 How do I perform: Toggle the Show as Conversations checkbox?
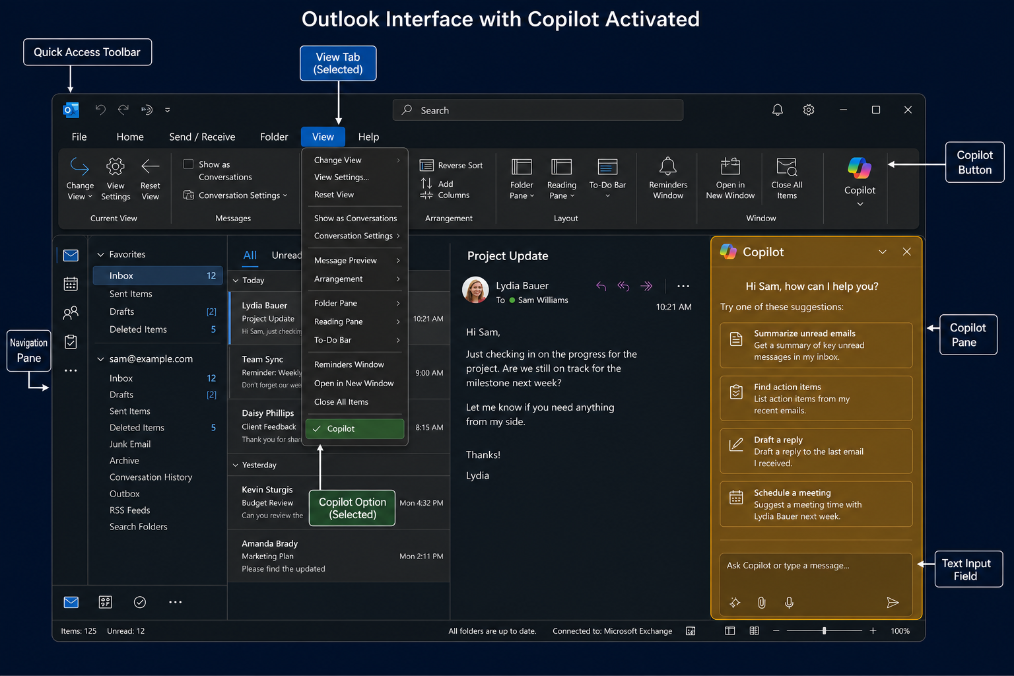(189, 164)
